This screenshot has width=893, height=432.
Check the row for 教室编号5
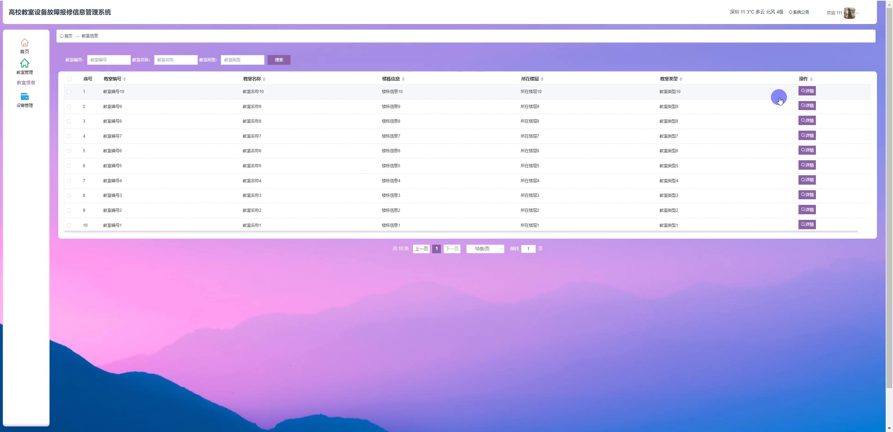pos(69,166)
